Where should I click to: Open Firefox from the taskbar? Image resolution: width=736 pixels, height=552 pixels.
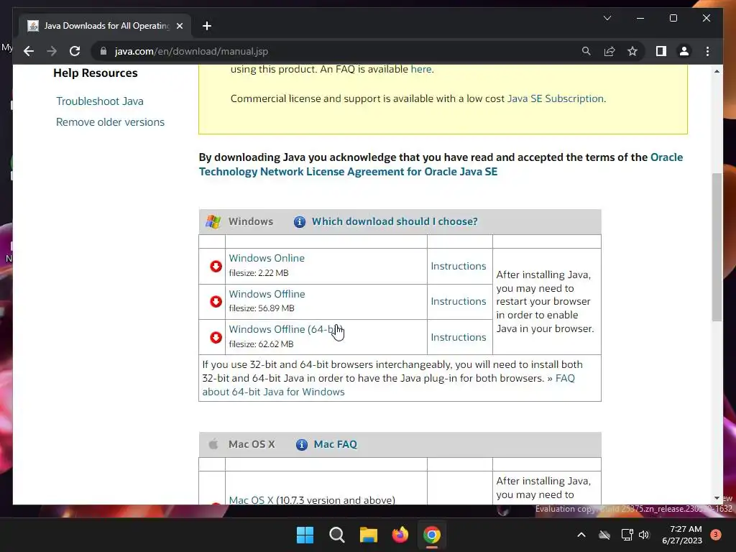coord(400,535)
